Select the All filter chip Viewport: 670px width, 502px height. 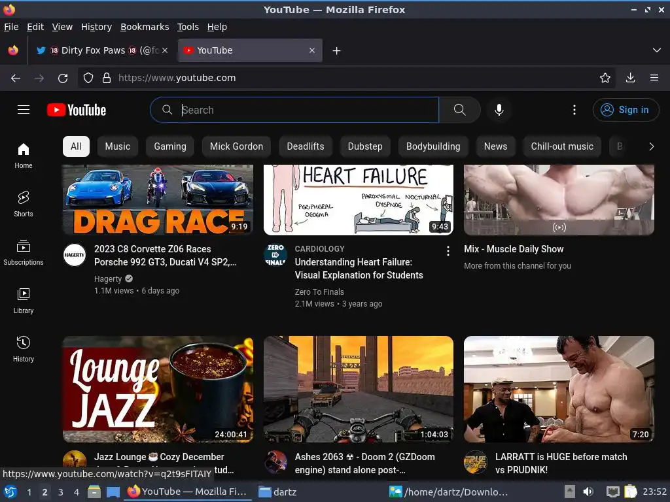76,146
